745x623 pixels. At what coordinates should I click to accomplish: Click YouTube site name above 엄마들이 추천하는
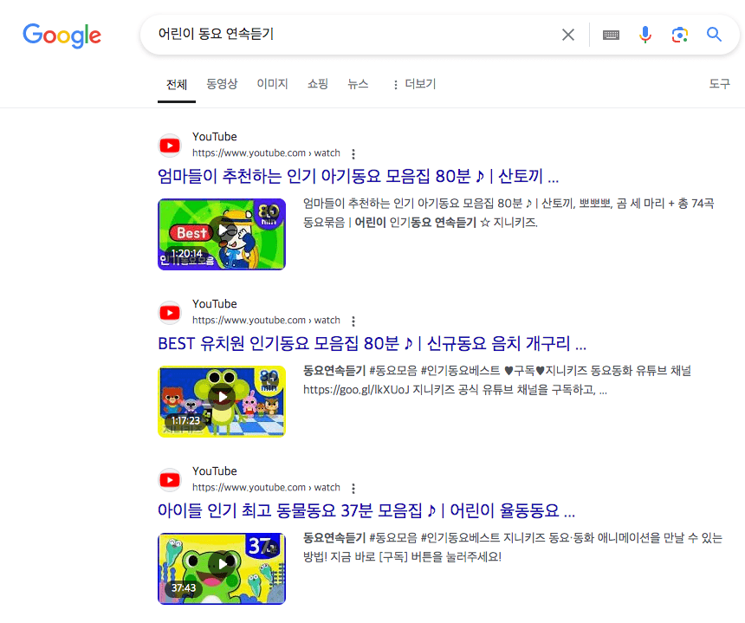tap(215, 137)
